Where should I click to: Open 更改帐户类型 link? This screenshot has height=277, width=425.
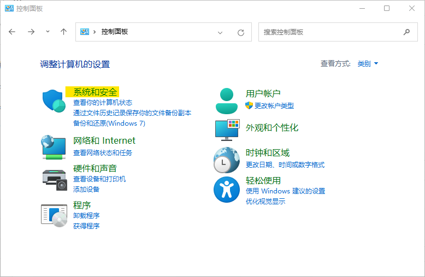pyautogui.click(x=274, y=105)
